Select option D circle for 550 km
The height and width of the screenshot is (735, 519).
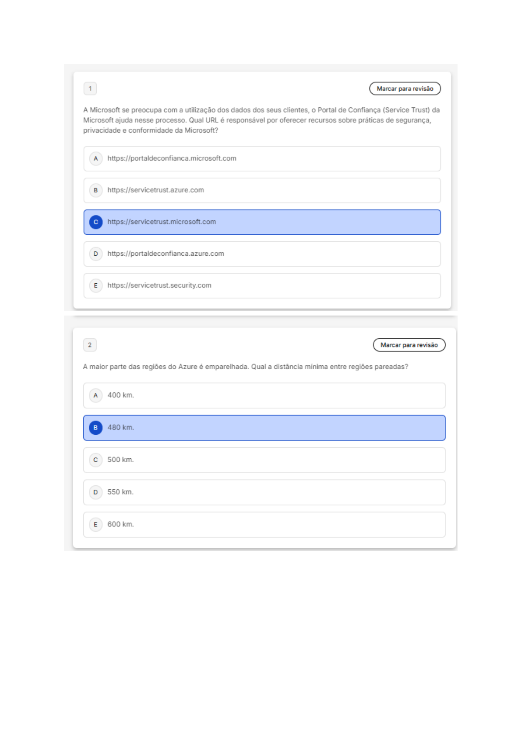point(96,492)
